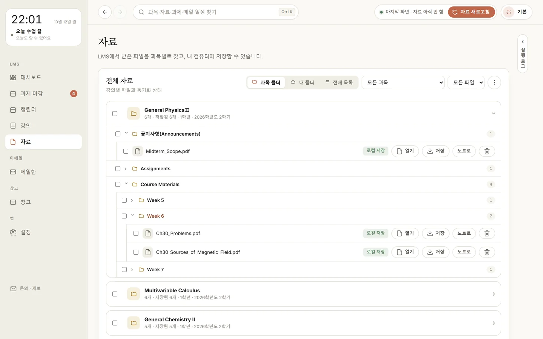Delete Ch30_Problems.pdf with trash icon

487,234
